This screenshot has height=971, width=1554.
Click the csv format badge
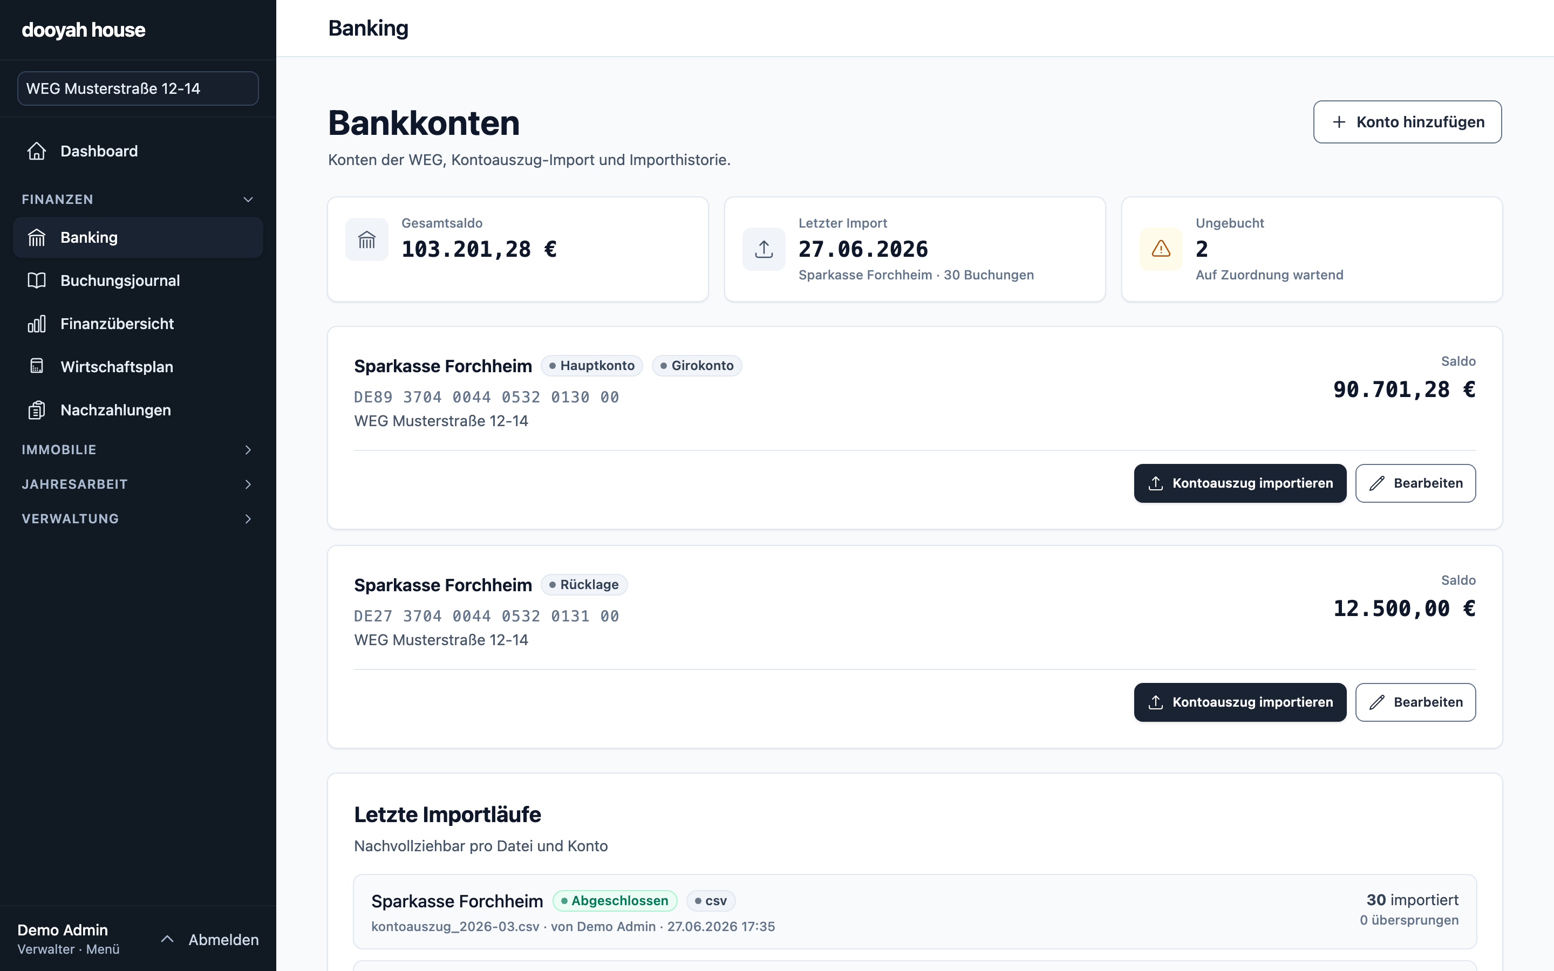711,900
